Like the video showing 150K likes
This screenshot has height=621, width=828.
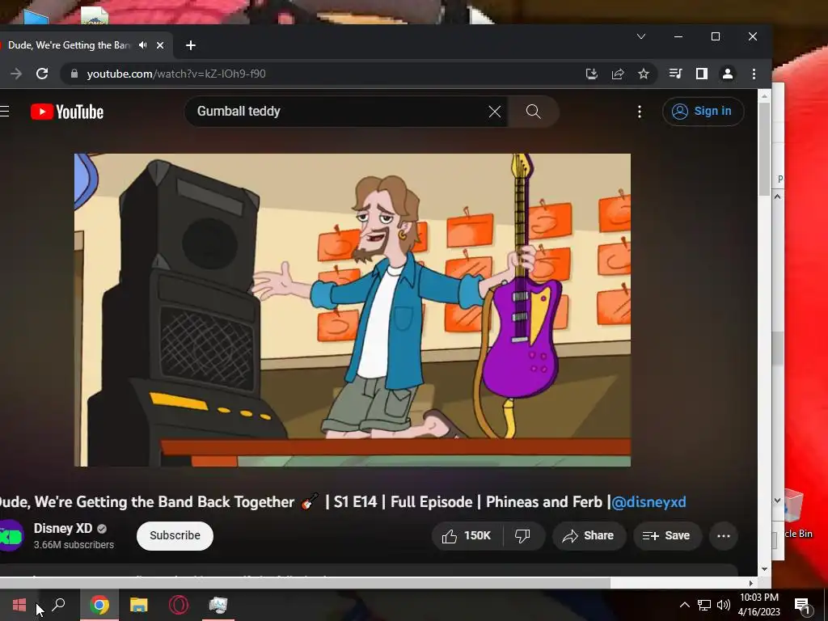tap(467, 536)
